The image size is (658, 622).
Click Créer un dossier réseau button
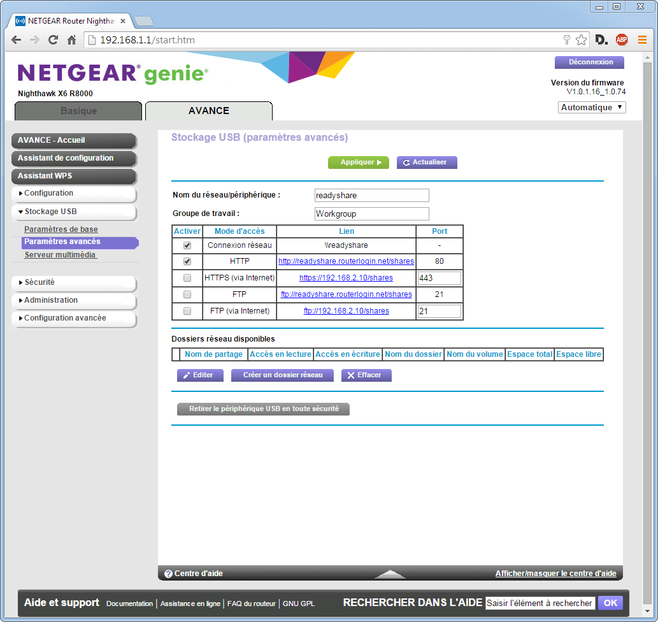tap(283, 375)
